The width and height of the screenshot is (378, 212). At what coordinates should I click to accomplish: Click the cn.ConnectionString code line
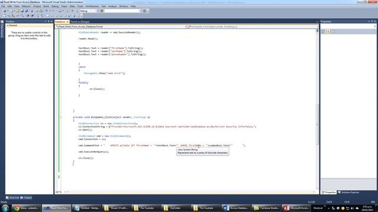pyautogui.click(x=167, y=127)
